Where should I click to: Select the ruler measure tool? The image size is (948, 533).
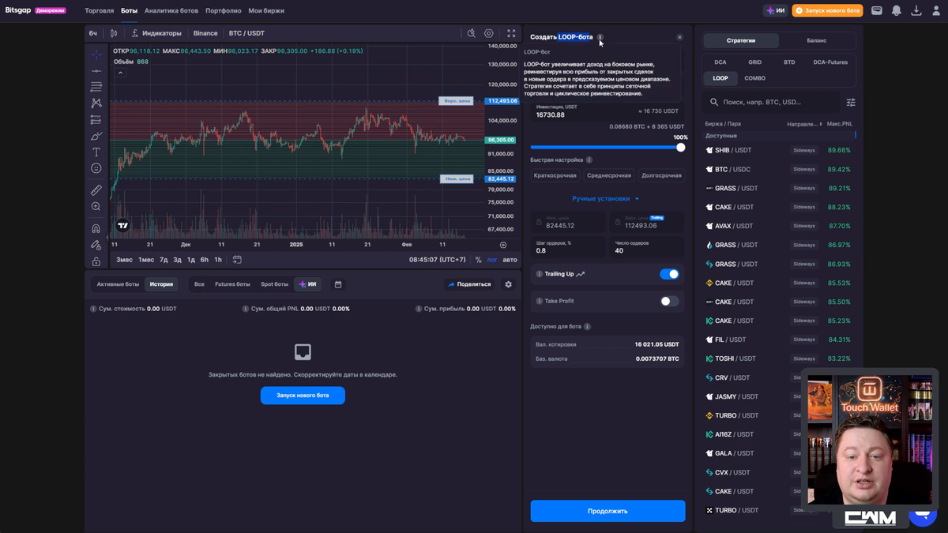[x=96, y=190]
